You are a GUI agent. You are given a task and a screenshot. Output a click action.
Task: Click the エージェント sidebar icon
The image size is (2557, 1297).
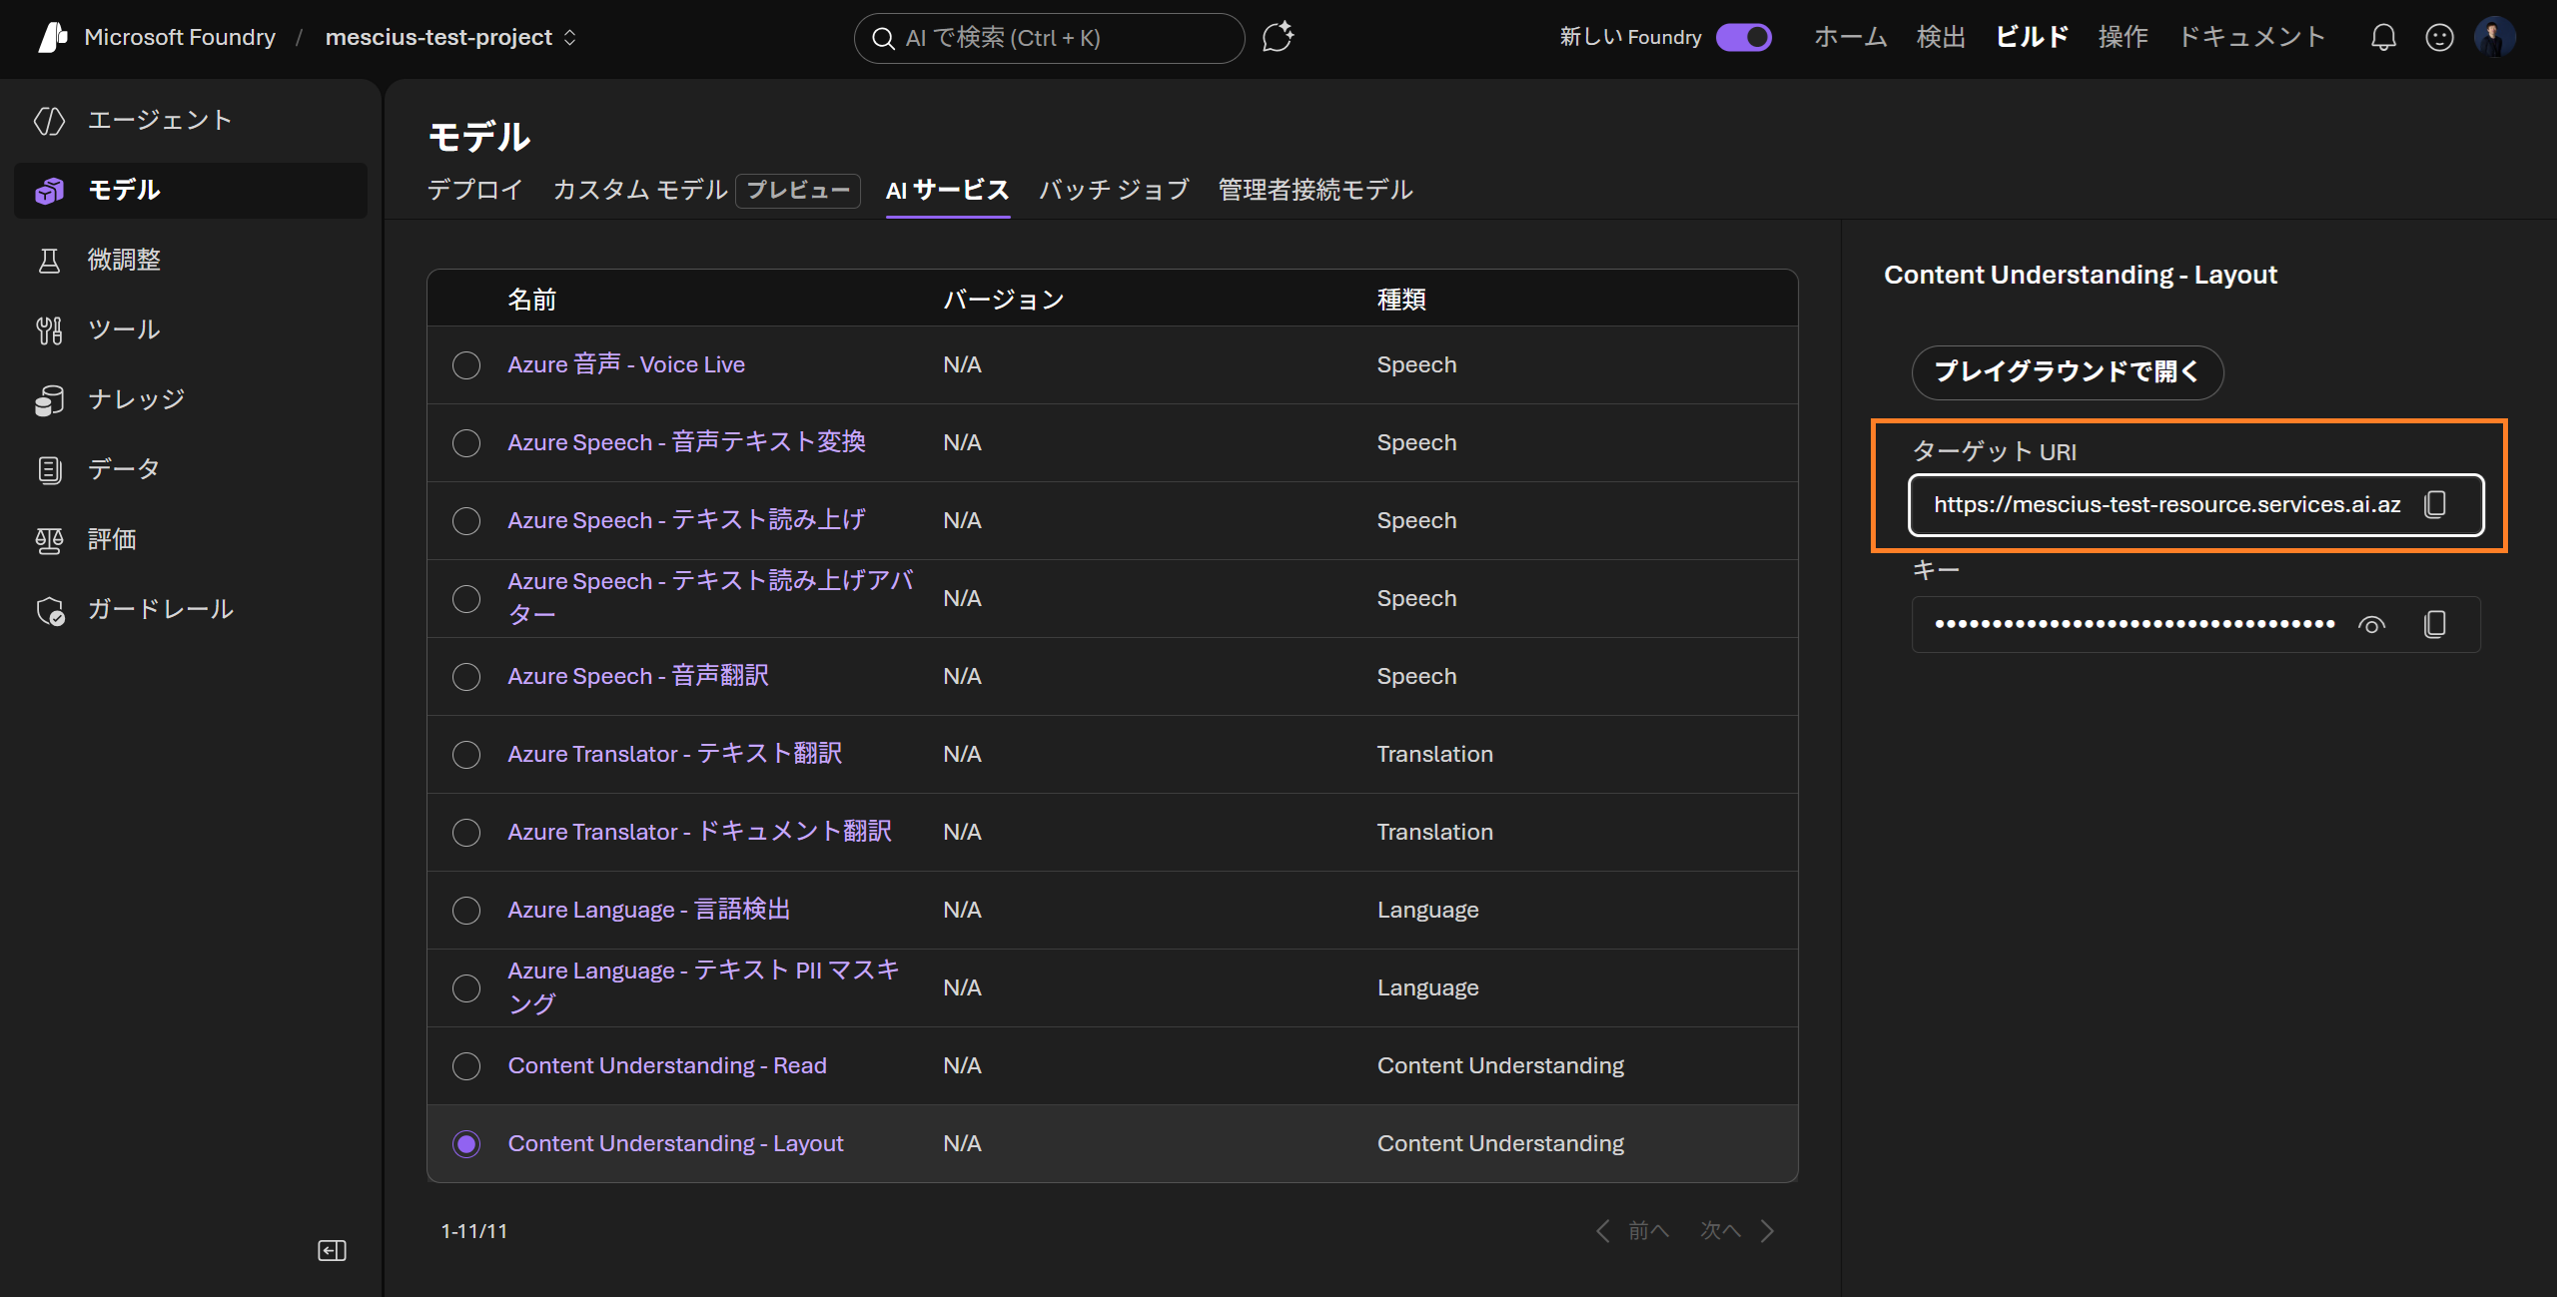point(49,121)
